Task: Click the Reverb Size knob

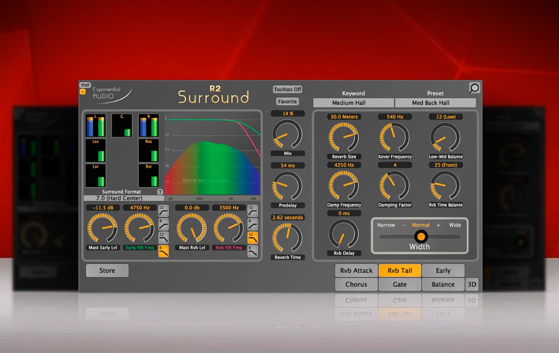Action: click(x=344, y=137)
